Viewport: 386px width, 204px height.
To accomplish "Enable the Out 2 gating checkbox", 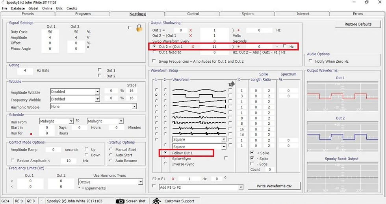I will tap(100, 75).
